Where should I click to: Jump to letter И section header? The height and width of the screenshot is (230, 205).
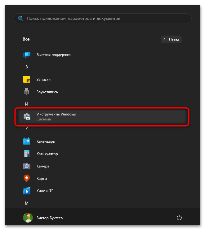pos(27,104)
